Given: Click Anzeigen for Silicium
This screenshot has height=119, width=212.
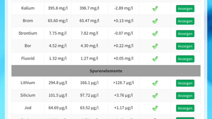Looking at the screenshot, I should pyautogui.click(x=185, y=96).
